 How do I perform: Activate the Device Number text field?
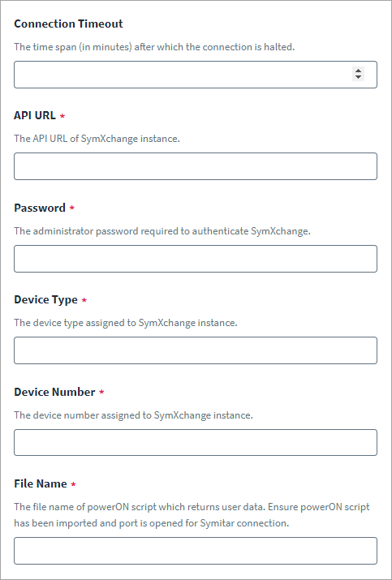click(196, 442)
